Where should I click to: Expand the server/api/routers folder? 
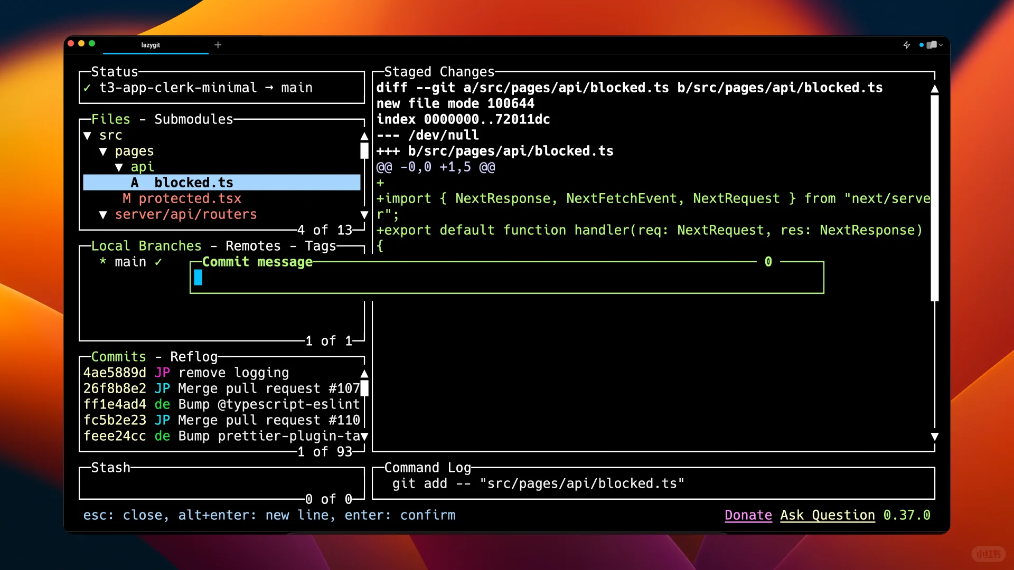104,215
